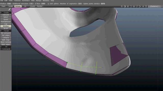Select the Points&faces tool
The image size is (163, 91).
[6, 22]
